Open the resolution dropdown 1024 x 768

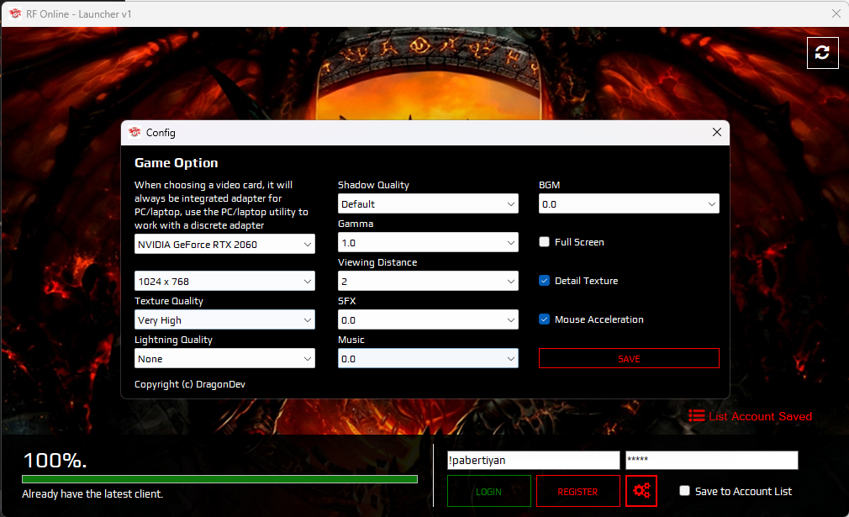[x=224, y=281]
